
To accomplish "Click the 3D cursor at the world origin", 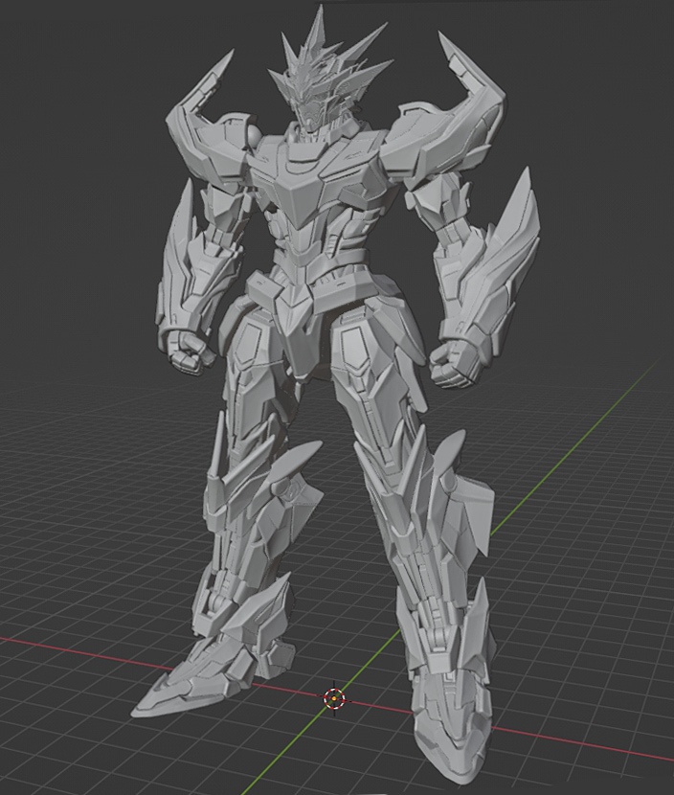I will tap(334, 698).
